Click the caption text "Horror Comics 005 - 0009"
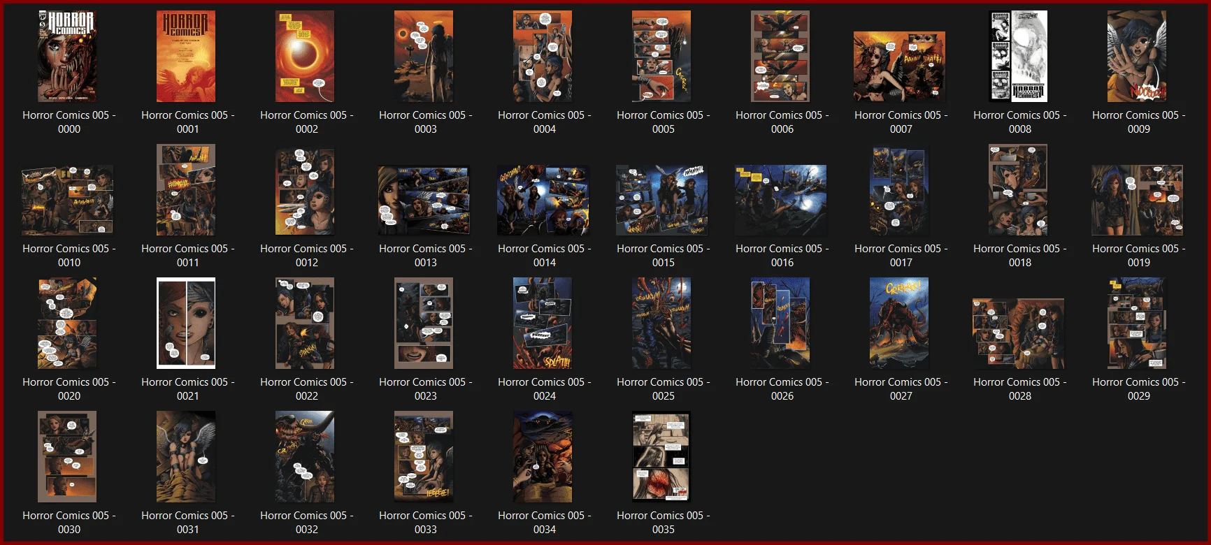 [x=1139, y=122]
